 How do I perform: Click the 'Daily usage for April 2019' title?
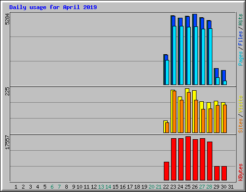(53, 7)
